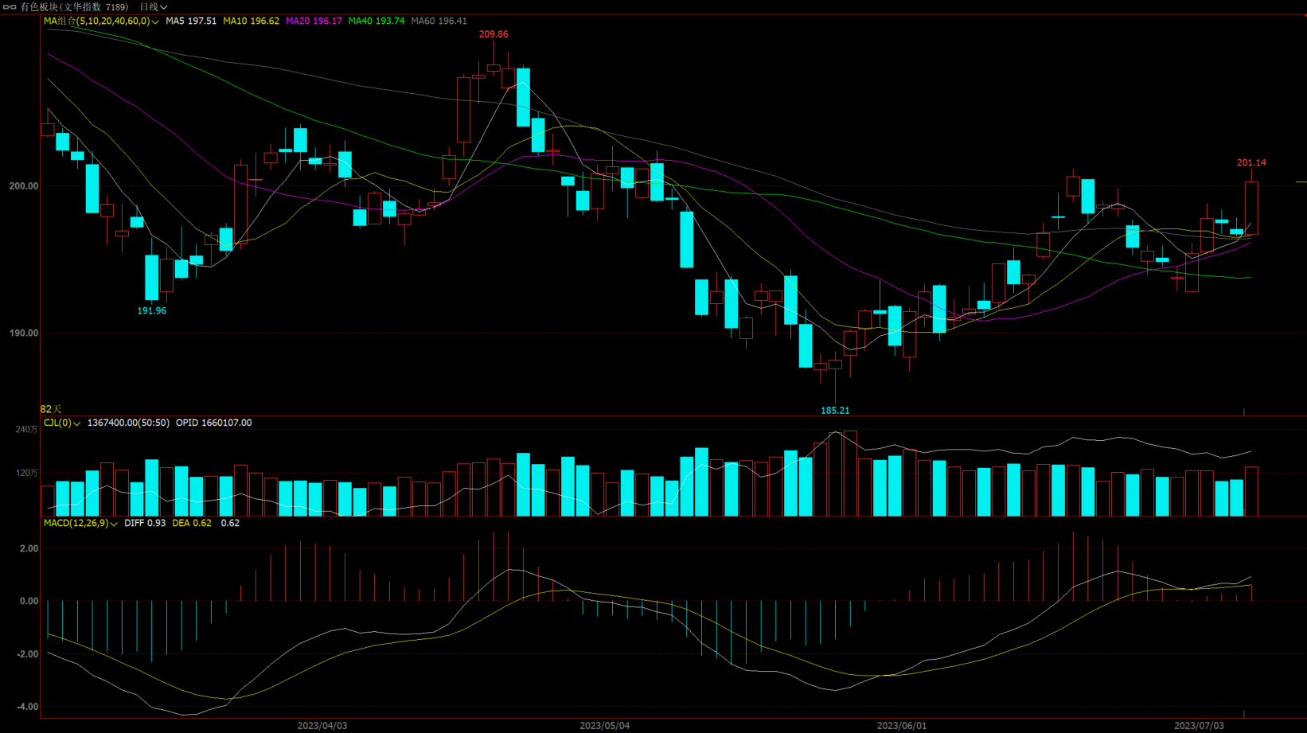1307x733 pixels.
Task: Click the 200.00 price axis label
Action: click(x=23, y=186)
